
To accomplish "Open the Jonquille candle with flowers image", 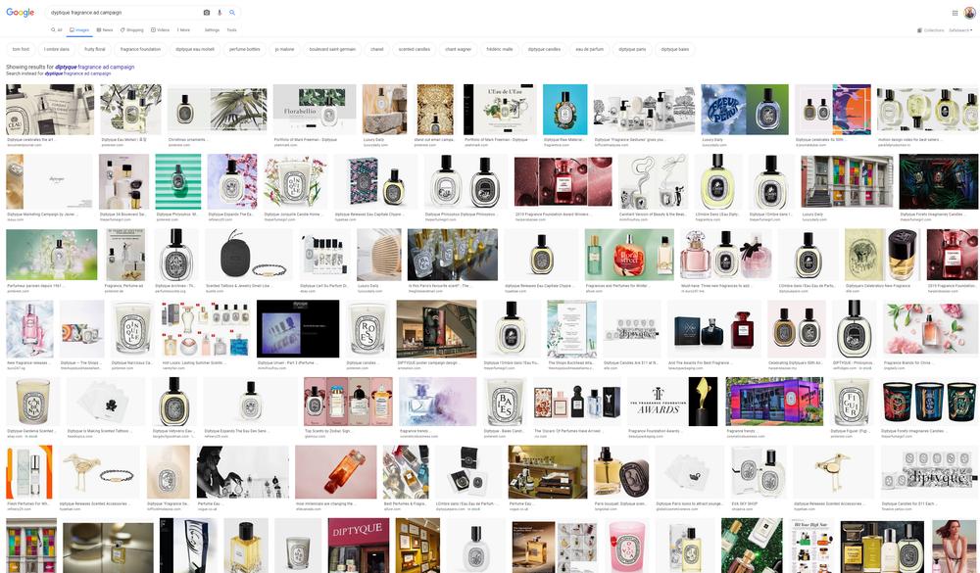I will click(296, 182).
